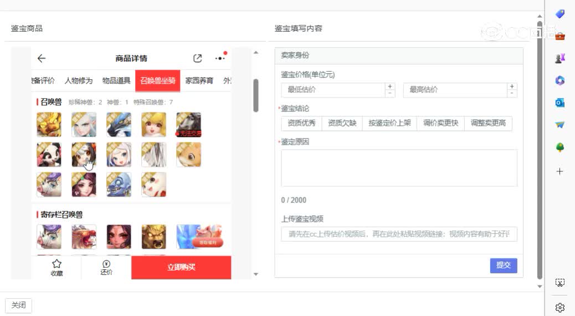
Task: Choose the 调价卖更快 conclusion option
Action: (x=440, y=123)
